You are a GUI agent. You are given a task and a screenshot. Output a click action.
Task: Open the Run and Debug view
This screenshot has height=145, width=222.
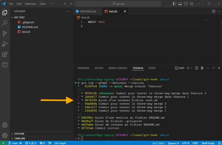pos(5,44)
